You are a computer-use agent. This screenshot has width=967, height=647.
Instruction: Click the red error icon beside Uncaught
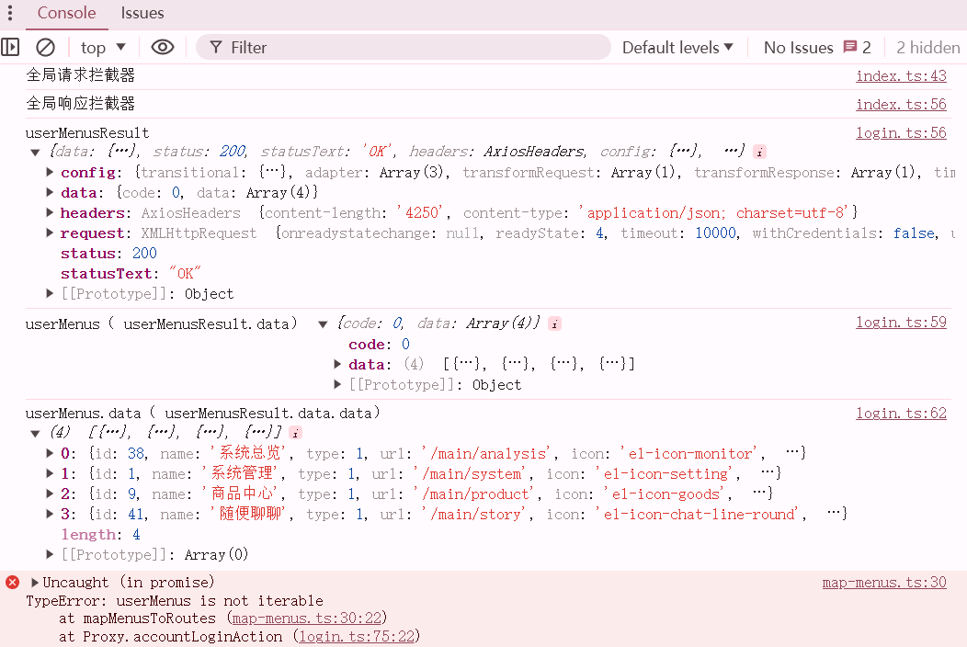point(12,583)
